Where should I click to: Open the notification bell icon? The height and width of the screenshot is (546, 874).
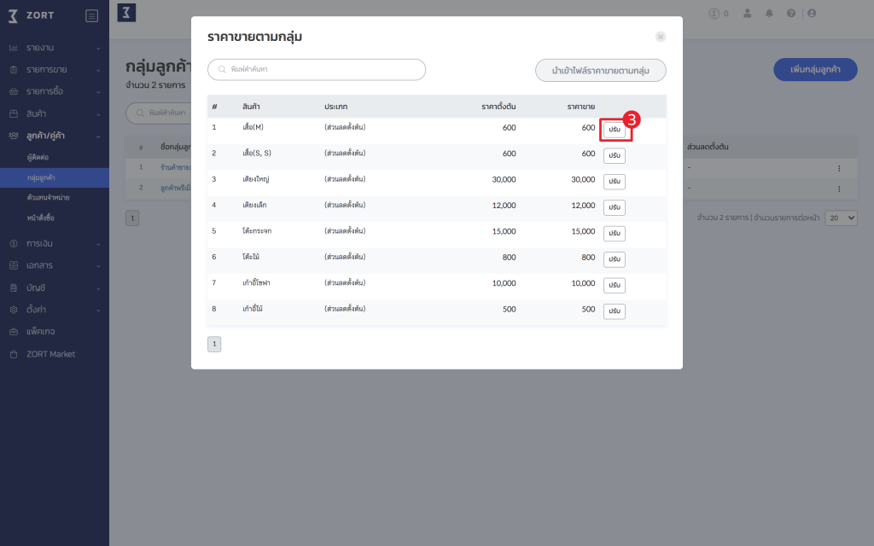[x=769, y=14]
